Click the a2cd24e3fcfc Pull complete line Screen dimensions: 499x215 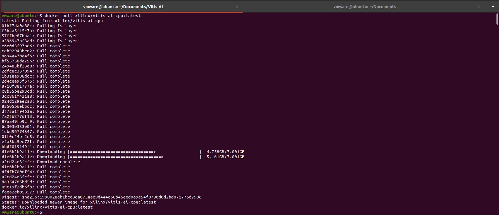[x=36, y=177]
